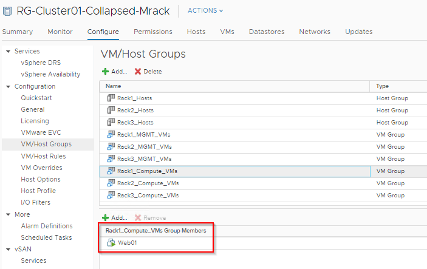427x269 pixels.
Task: Open the Permissions tab
Action: click(x=153, y=32)
